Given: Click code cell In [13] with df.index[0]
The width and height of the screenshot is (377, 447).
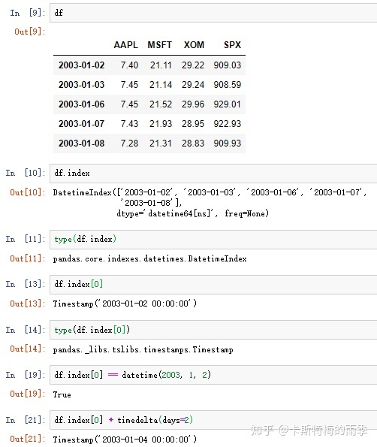Looking at the screenshot, I should coord(213,285).
